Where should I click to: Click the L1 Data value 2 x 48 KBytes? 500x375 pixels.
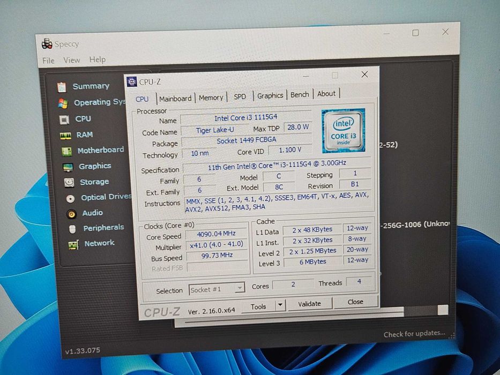click(312, 230)
